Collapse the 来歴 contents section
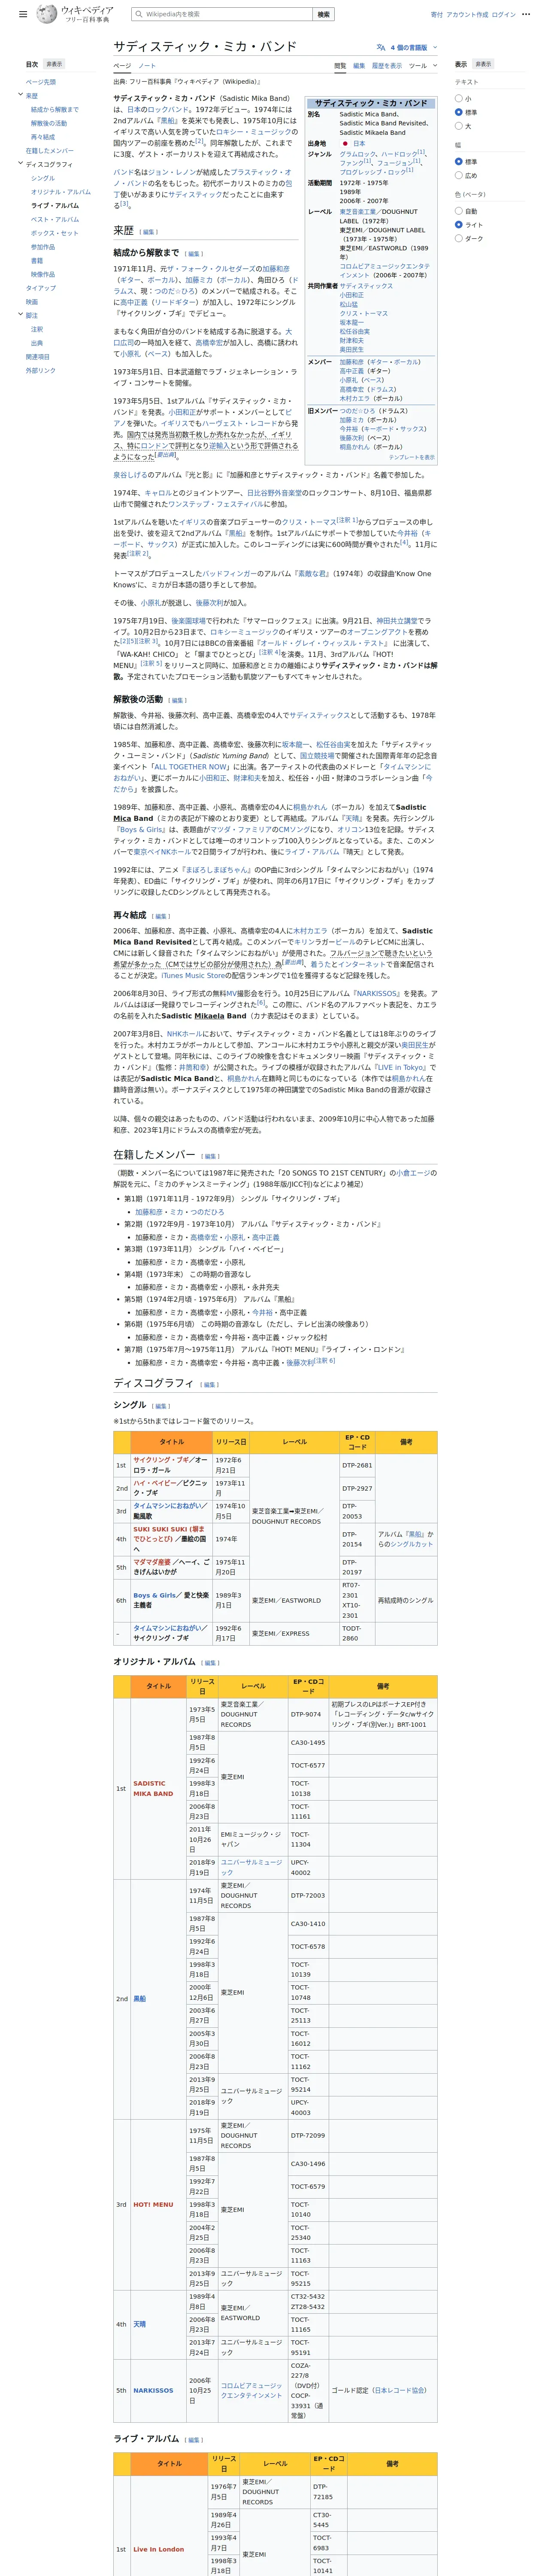Image resolution: width=551 pixels, height=2576 pixels. coord(20,95)
